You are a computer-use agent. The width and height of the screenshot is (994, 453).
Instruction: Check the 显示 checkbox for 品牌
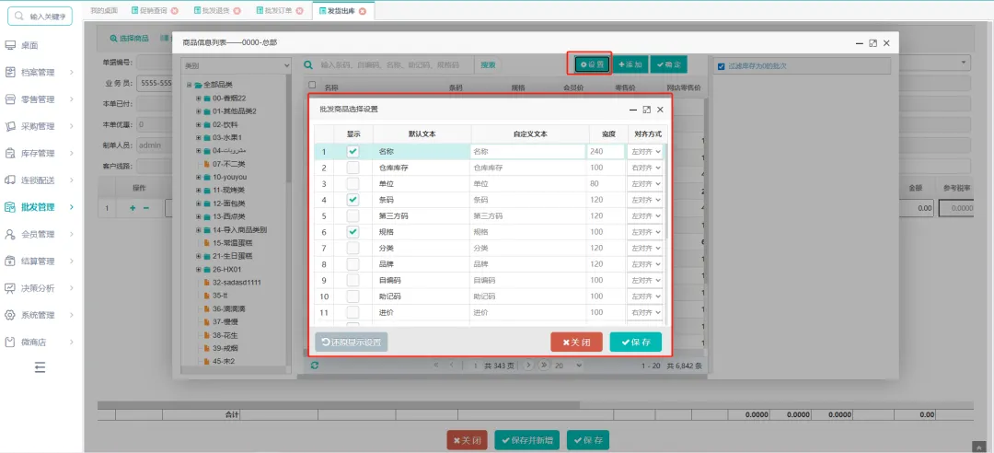pyautogui.click(x=353, y=264)
